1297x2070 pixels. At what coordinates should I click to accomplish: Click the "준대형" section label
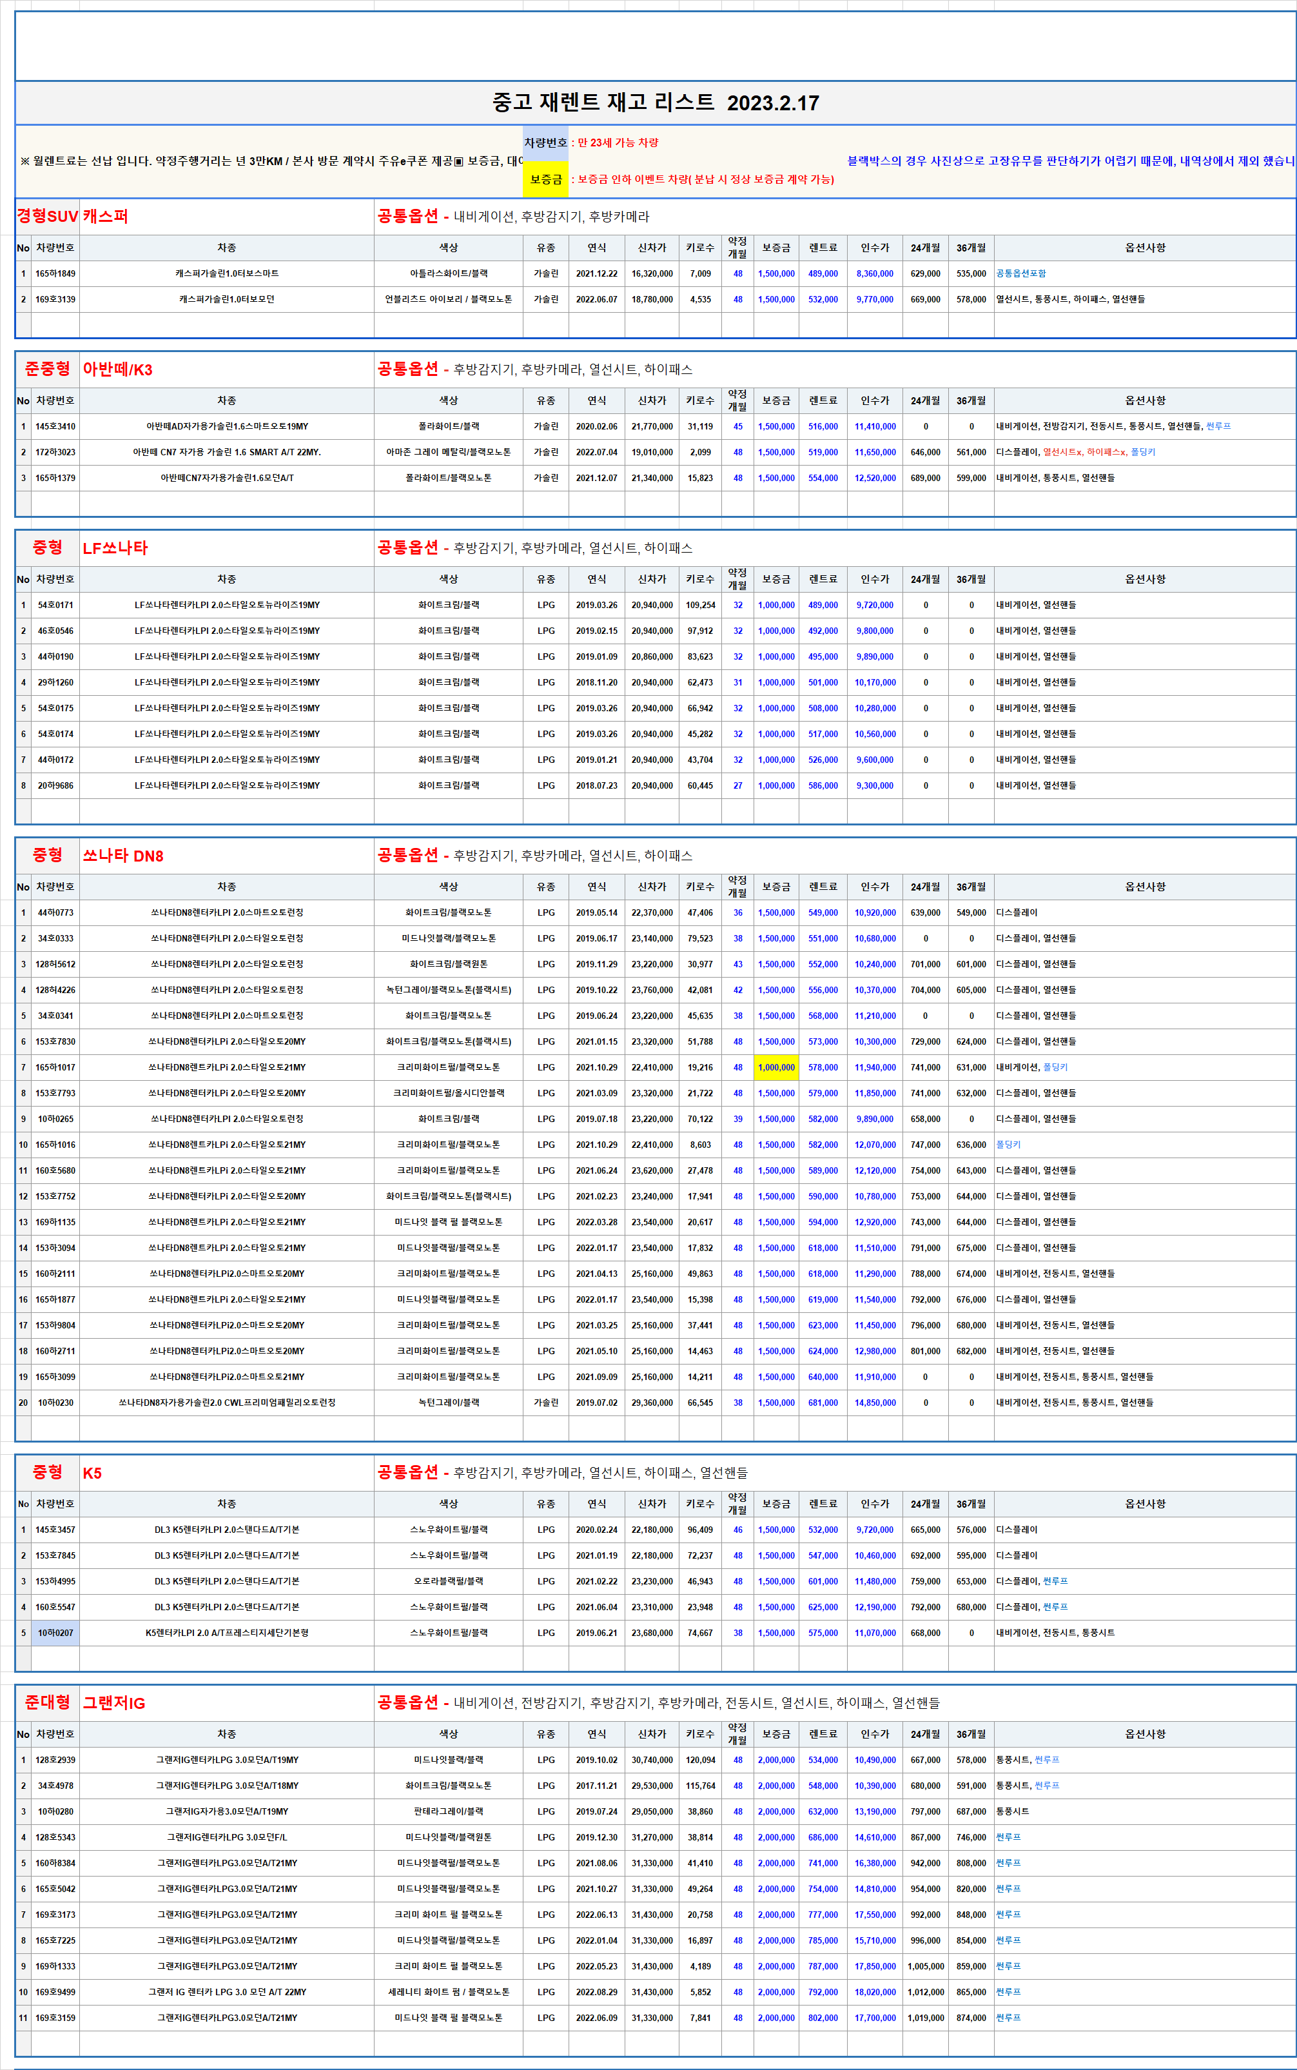(x=47, y=1702)
